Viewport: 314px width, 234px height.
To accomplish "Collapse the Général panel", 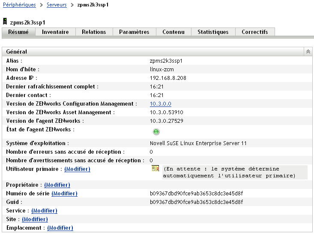I will tap(308, 52).
